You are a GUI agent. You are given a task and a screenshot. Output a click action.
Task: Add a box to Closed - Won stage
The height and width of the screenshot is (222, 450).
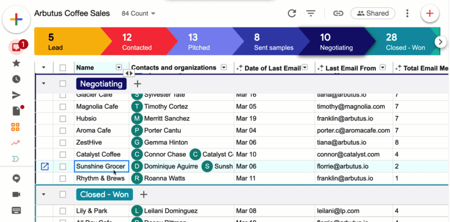coord(143,195)
